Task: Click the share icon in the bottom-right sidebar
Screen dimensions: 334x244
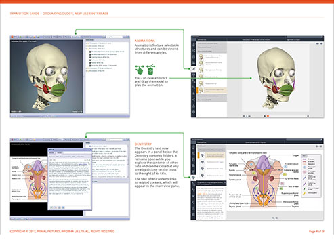Action: (x=194, y=203)
